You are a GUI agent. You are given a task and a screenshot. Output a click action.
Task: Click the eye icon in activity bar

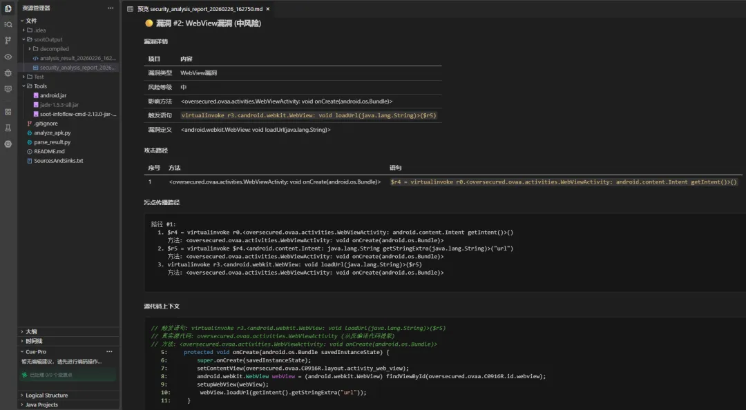point(8,57)
